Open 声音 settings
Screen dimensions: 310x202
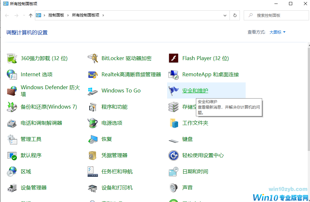pyautogui.click(x=187, y=187)
